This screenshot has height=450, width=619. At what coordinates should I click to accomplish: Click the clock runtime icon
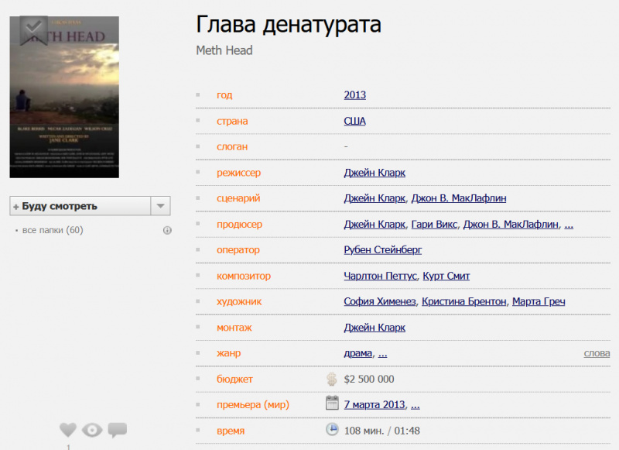coord(332,430)
